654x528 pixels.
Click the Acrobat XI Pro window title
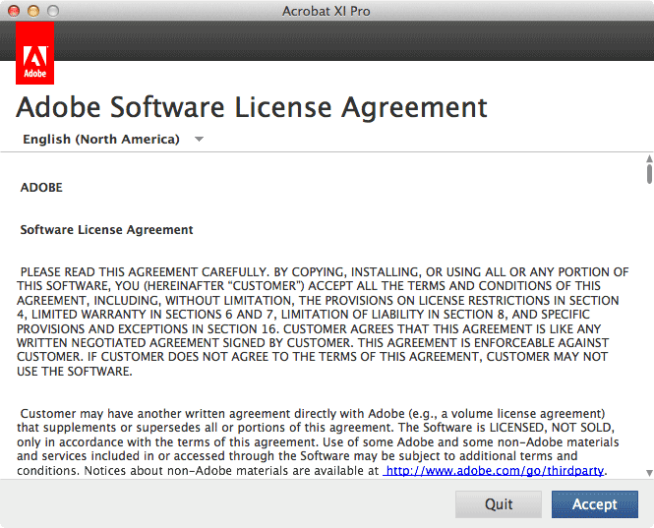[327, 11]
